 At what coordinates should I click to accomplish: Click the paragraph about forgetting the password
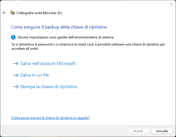(88, 46)
